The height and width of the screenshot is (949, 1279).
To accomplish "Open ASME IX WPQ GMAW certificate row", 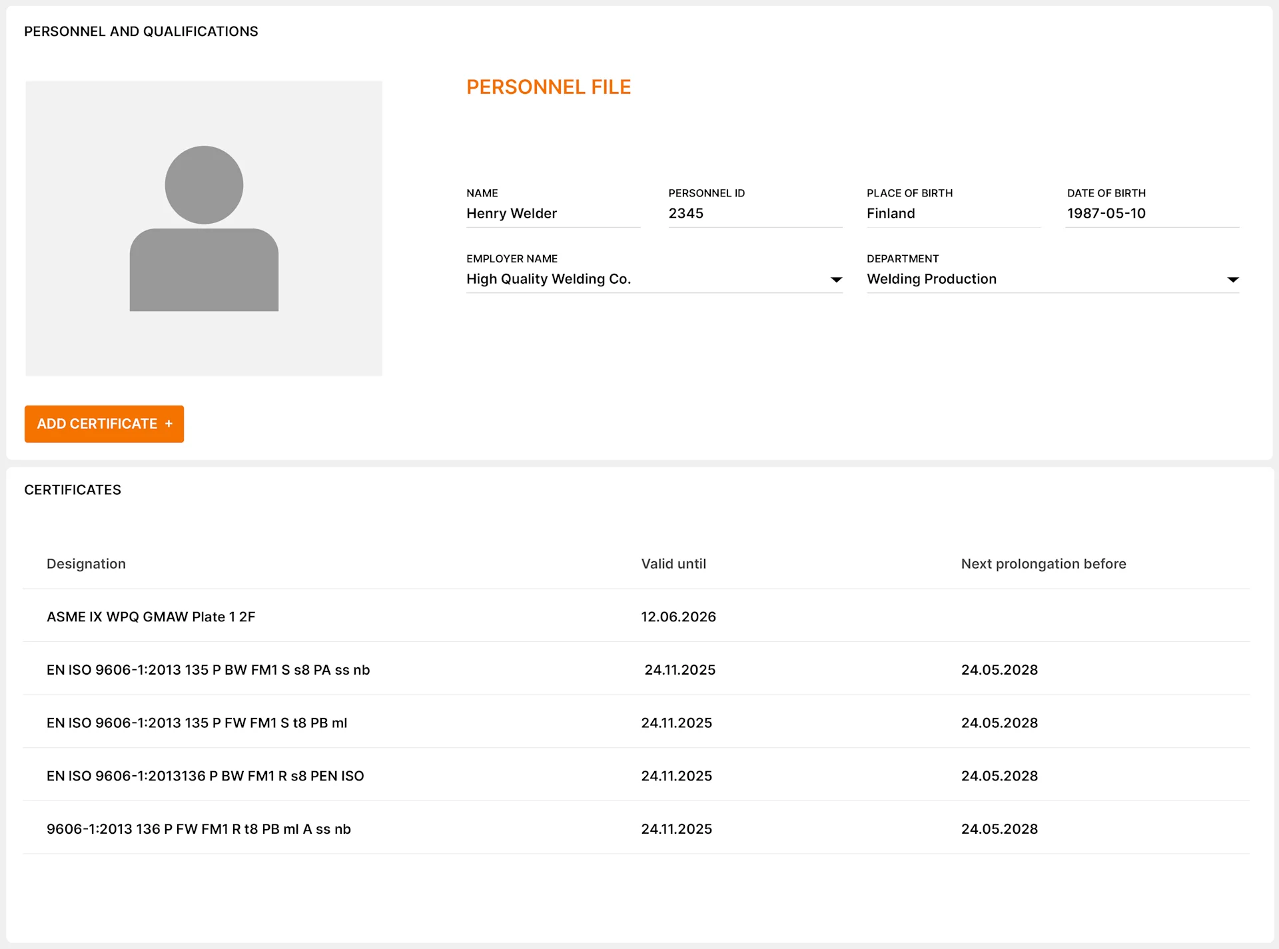I will [151, 617].
